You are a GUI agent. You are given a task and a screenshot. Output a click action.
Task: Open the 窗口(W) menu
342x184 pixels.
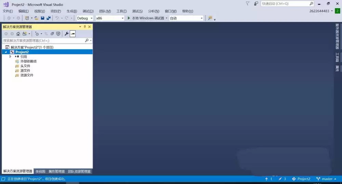tap(171, 11)
